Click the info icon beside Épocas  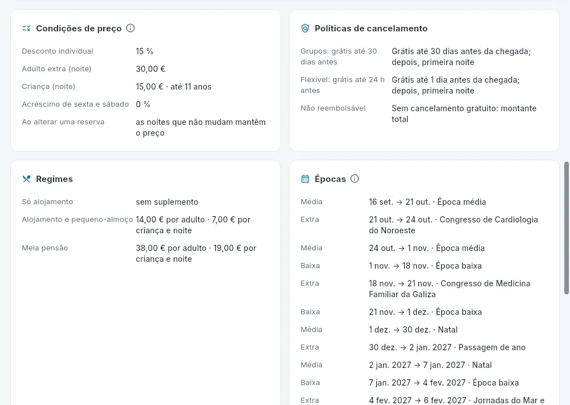pyautogui.click(x=355, y=179)
